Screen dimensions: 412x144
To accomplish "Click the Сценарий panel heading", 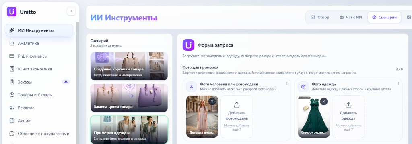I will point(99,40).
